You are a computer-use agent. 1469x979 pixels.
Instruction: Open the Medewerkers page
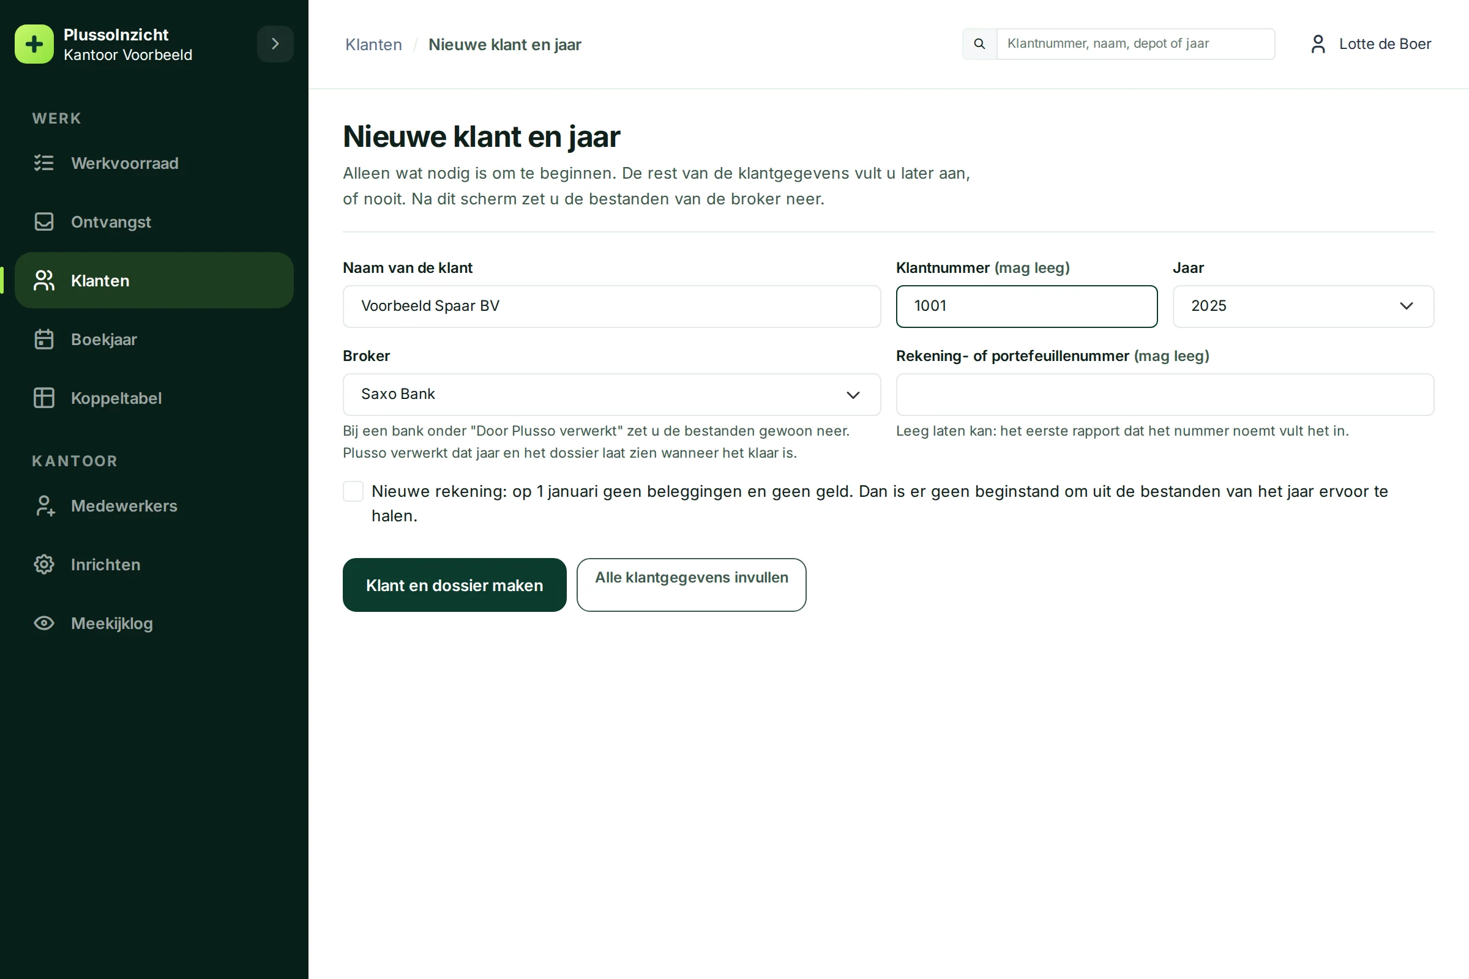tap(154, 506)
